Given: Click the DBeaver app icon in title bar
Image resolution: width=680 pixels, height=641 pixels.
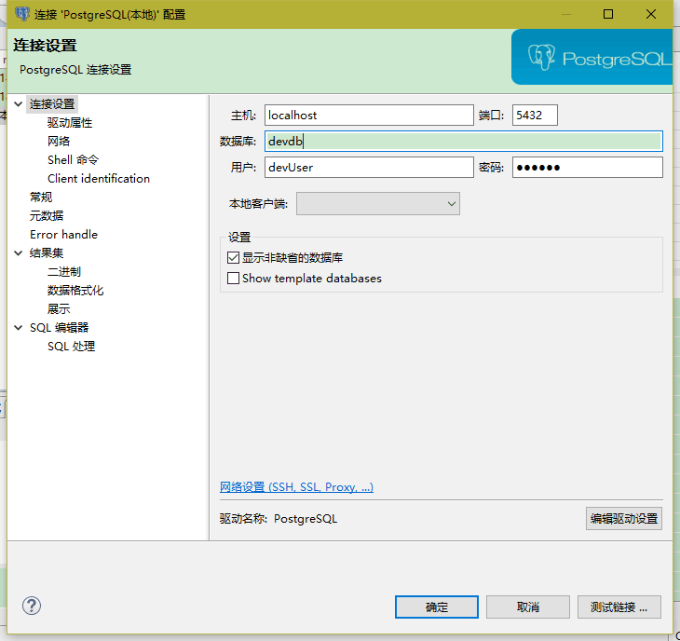Looking at the screenshot, I should click(22, 14).
